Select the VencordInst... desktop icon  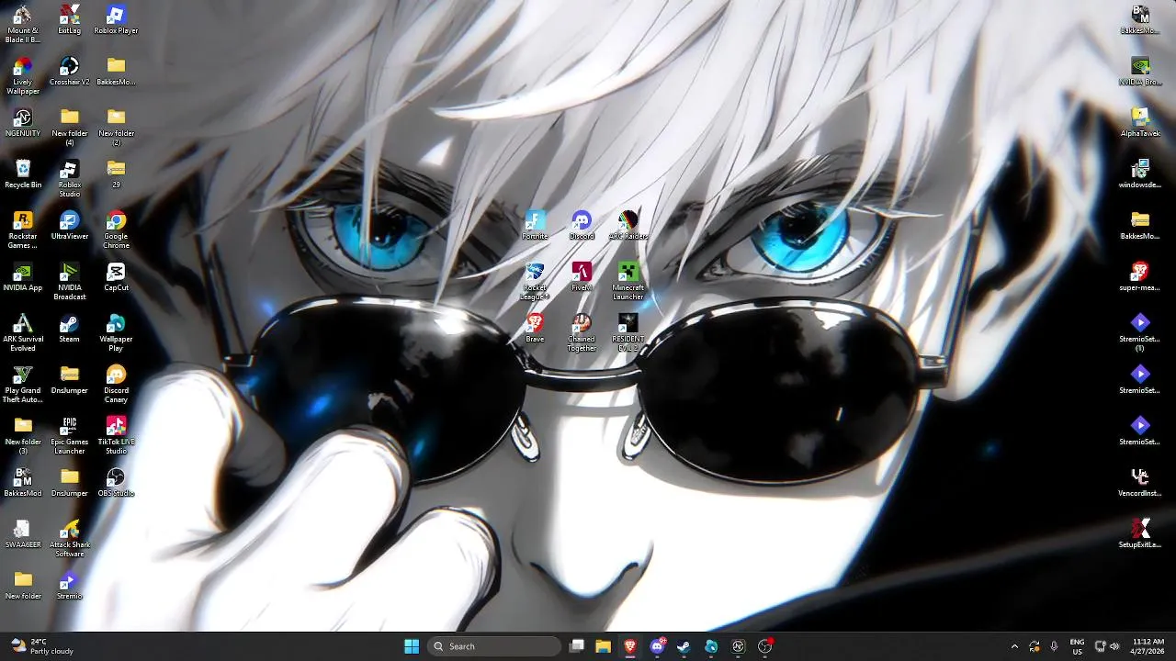point(1140,483)
